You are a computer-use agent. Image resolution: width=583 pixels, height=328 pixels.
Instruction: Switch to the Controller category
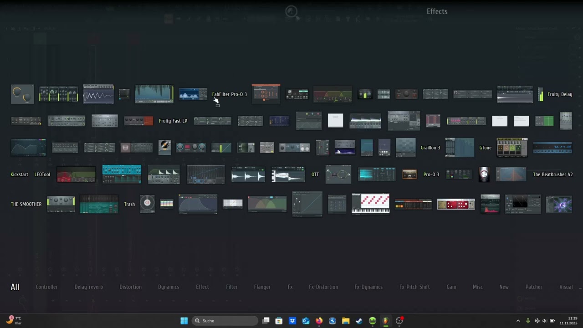pyautogui.click(x=47, y=287)
